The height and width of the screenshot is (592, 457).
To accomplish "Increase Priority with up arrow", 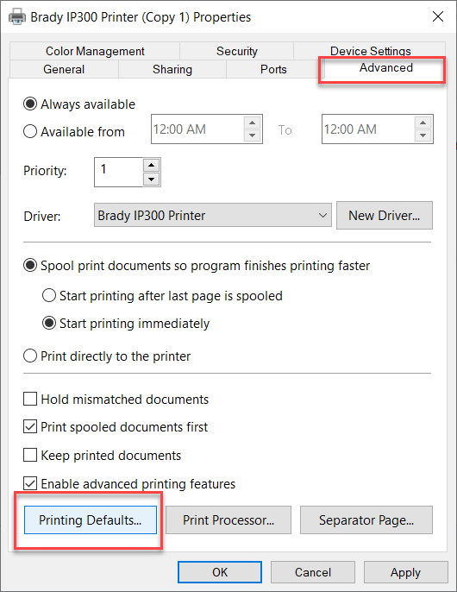I will coord(151,165).
